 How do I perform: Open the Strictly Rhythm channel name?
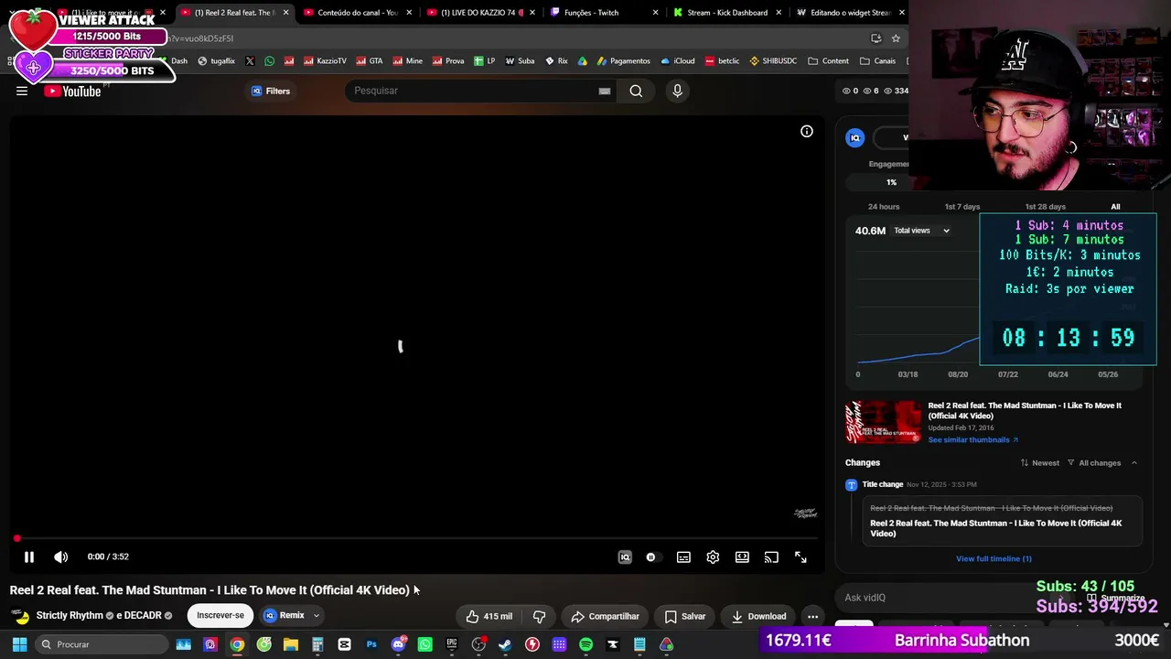[x=70, y=616]
